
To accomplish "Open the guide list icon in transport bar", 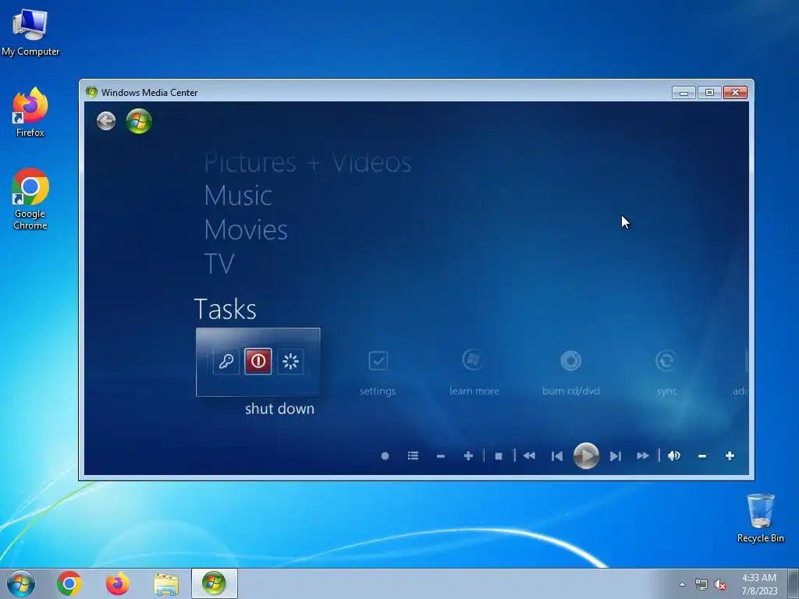I will tap(413, 455).
